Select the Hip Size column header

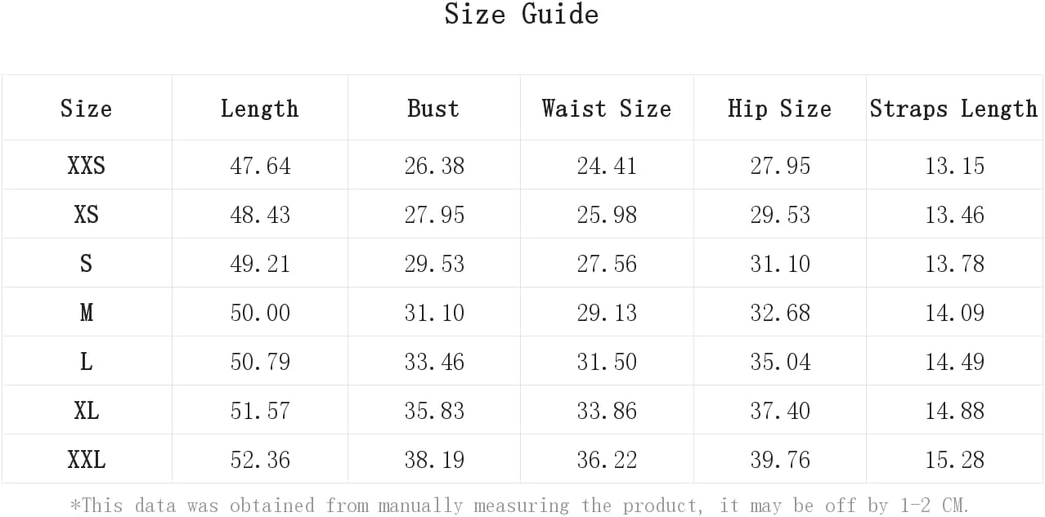[x=779, y=109]
